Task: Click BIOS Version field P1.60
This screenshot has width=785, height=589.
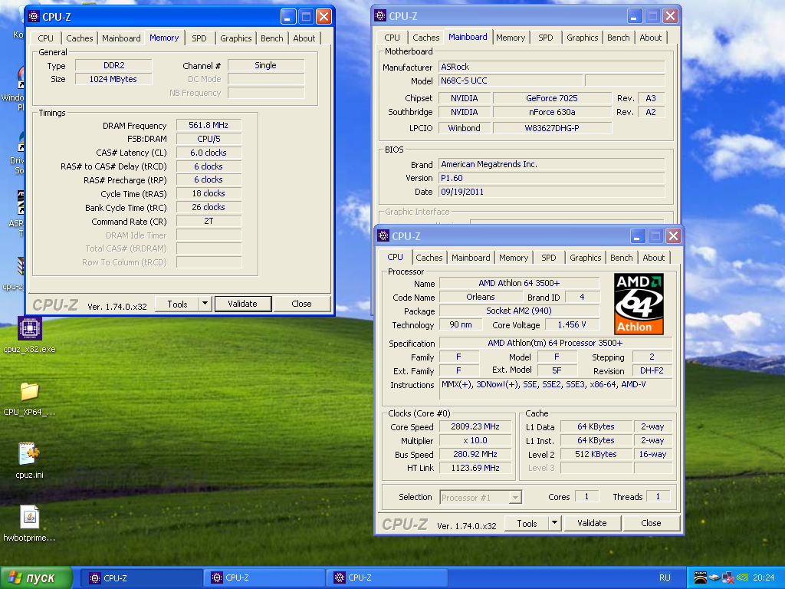Action: pyautogui.click(x=552, y=178)
